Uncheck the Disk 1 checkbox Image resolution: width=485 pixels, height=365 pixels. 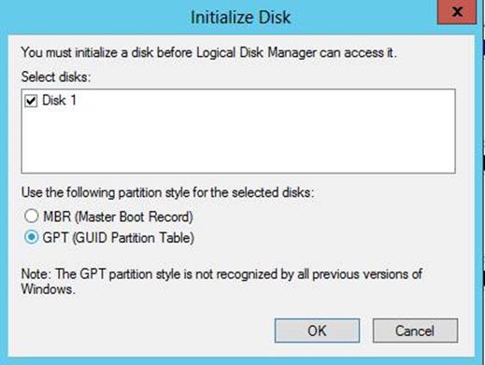(x=31, y=101)
